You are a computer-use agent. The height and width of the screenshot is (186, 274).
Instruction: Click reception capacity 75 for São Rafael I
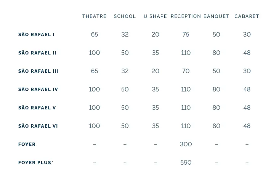[186, 34]
